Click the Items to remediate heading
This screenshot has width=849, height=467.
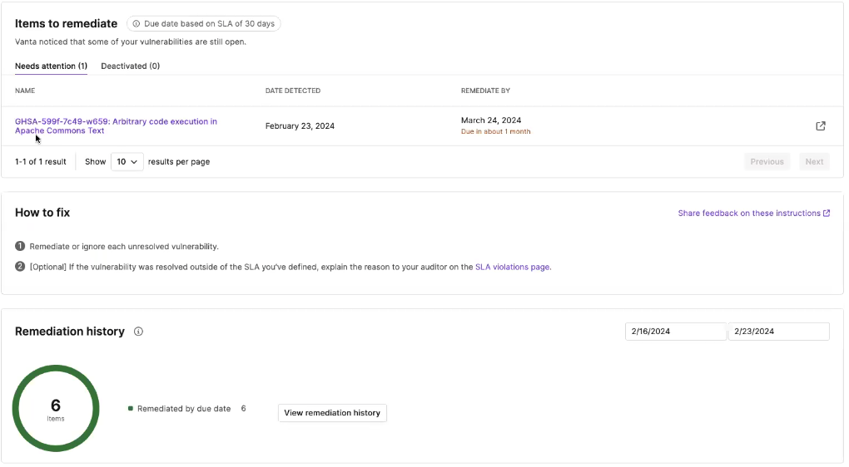coord(66,24)
